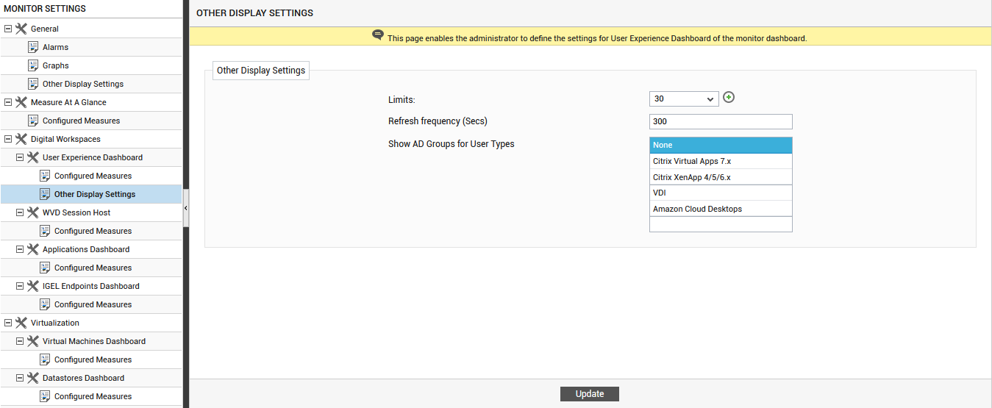Click the wrench icon next to Virtualization
992x408 pixels.
tap(21, 323)
